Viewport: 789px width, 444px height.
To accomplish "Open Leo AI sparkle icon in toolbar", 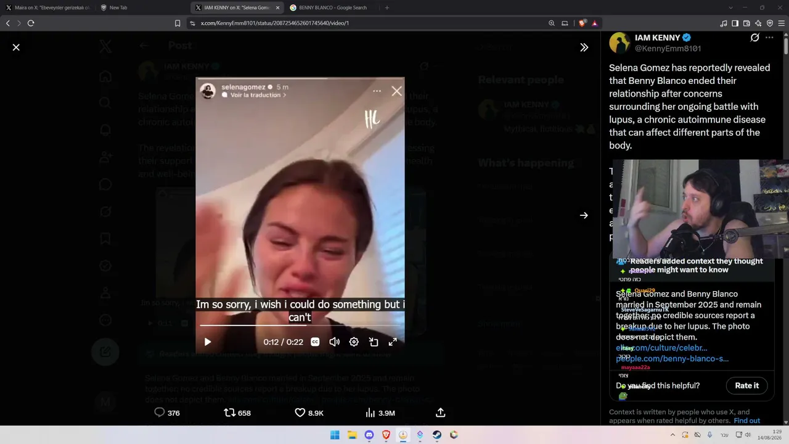I will click(758, 23).
